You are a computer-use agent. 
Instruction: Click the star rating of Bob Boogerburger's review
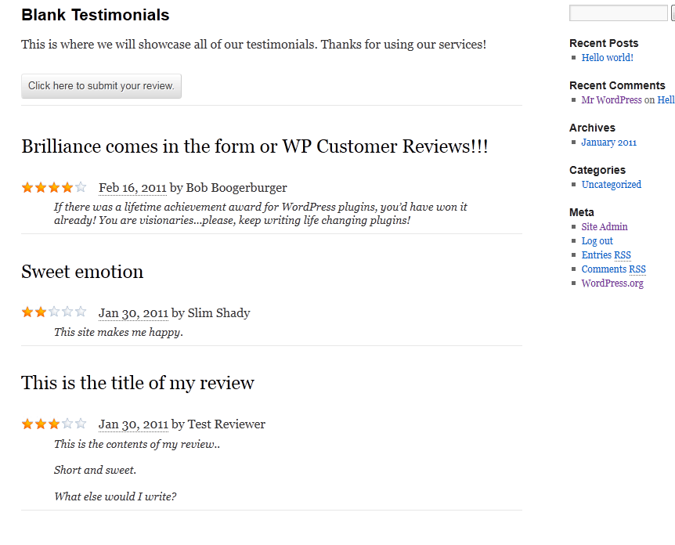point(54,188)
